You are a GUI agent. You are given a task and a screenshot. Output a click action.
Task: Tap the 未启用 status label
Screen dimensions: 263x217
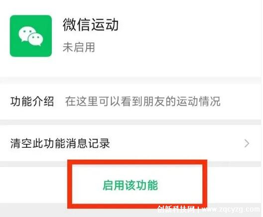(x=79, y=47)
